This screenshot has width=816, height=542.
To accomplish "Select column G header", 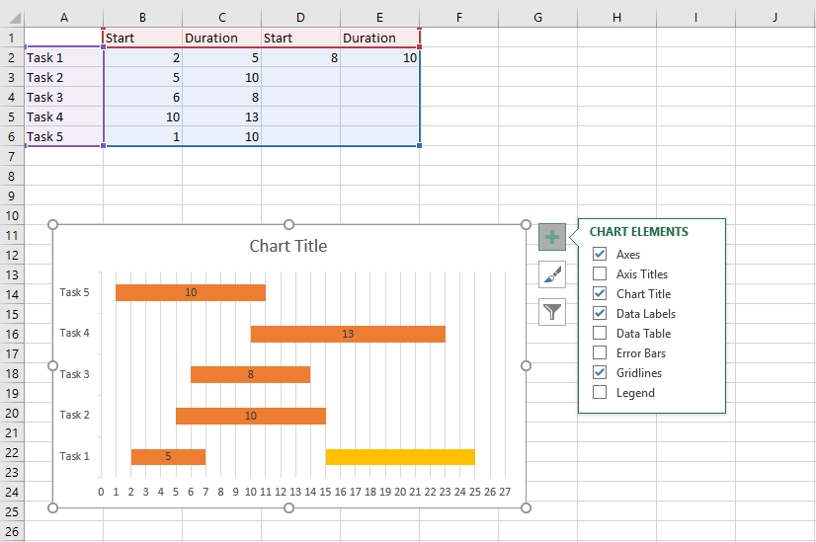I will click(538, 18).
